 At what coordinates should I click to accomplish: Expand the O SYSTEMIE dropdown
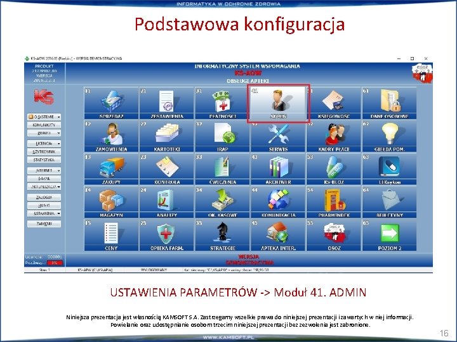pos(44,117)
